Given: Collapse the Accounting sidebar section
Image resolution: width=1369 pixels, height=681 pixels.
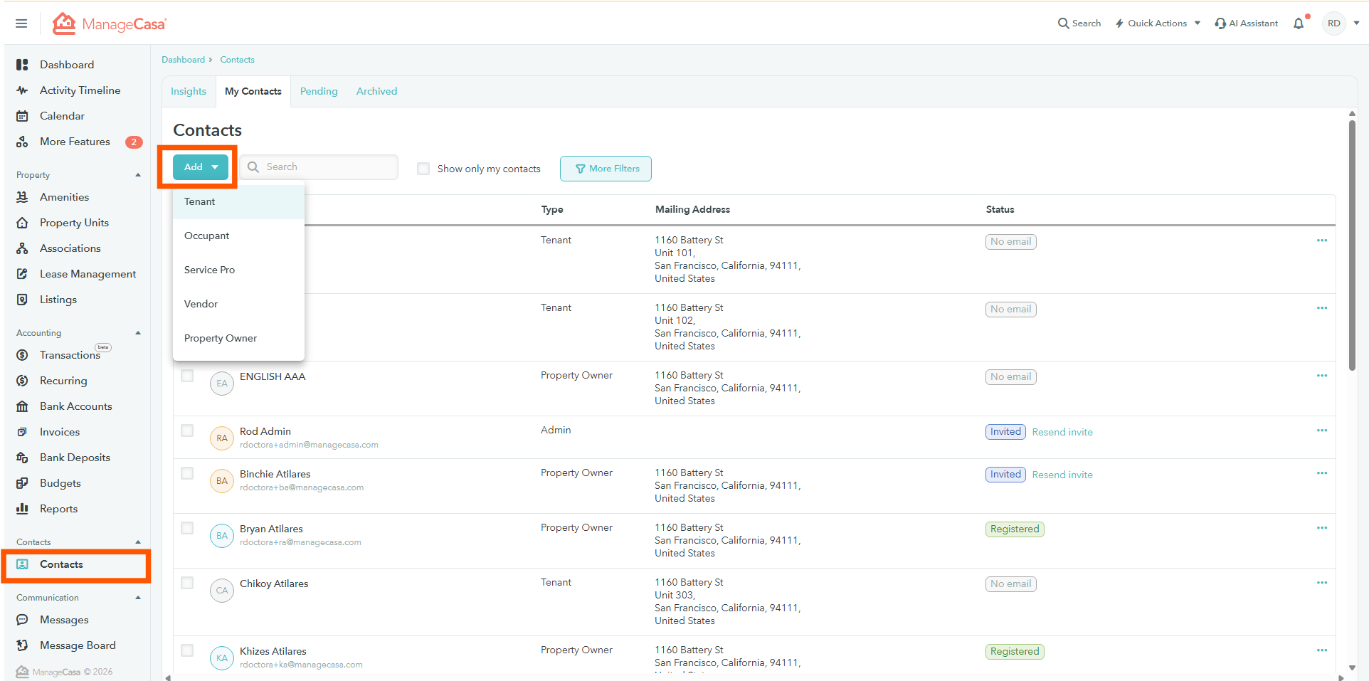Looking at the screenshot, I should coord(138,333).
